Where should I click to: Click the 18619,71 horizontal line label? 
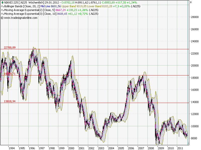point(9,73)
